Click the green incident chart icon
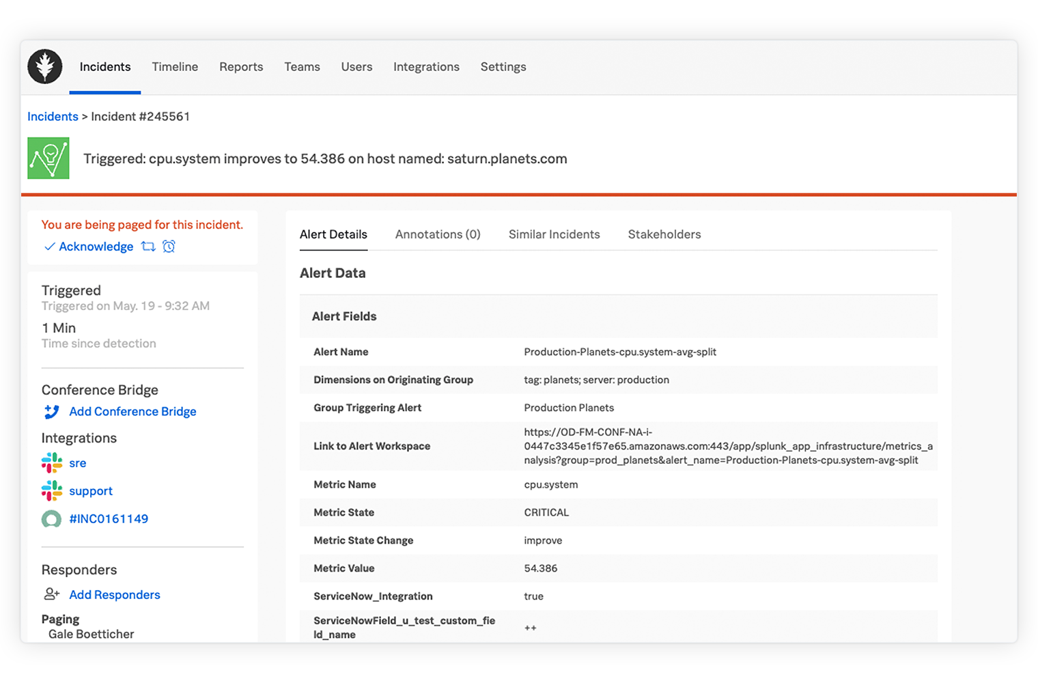The image size is (1038, 683). click(x=48, y=158)
